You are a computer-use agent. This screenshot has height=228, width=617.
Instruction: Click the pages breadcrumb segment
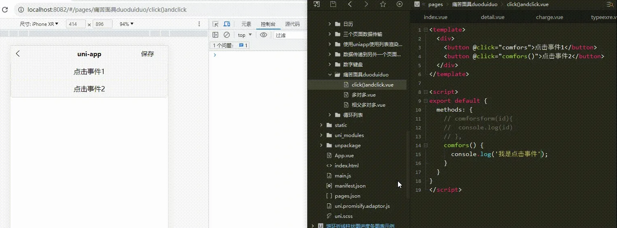point(435,4)
